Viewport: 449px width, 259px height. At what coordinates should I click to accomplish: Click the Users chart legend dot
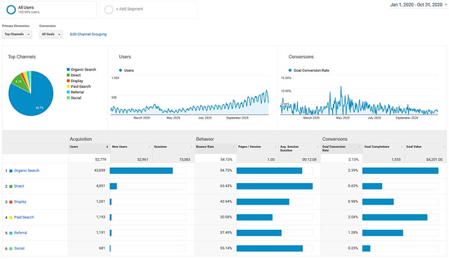tap(120, 70)
